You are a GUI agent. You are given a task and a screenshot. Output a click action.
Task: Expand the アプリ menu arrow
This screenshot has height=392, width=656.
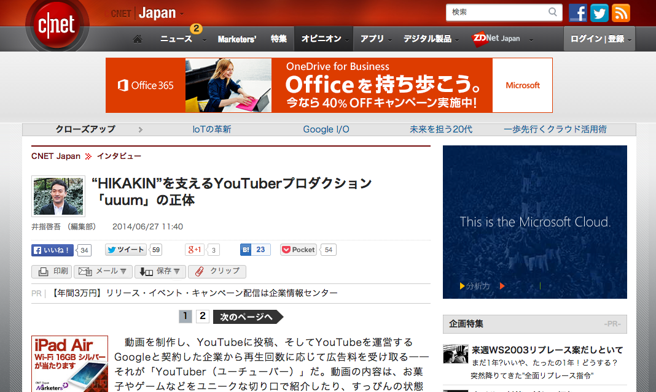(x=390, y=40)
